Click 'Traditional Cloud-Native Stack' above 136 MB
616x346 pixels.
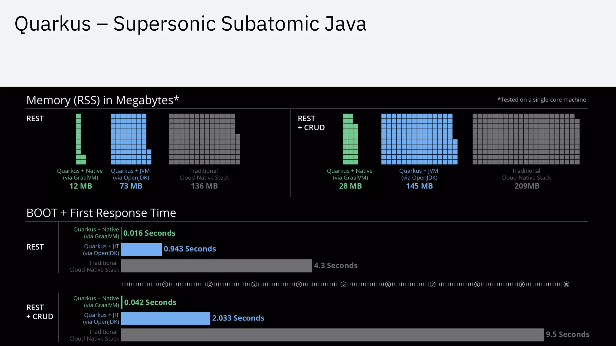(204, 174)
